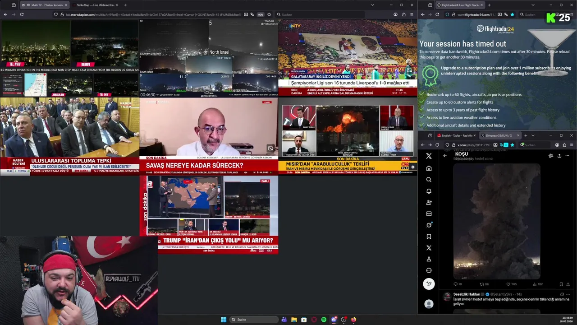Open Spotify from taskbar
This screenshot has width=577, height=325.
324,320
